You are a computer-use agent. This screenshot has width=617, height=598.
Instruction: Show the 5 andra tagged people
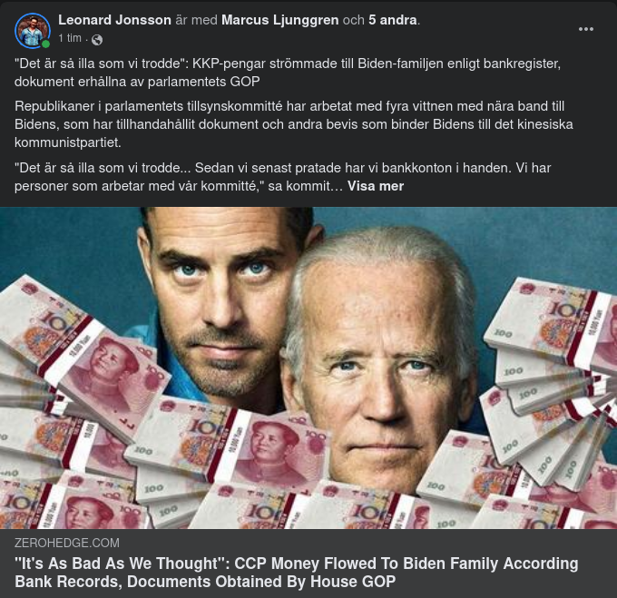point(392,20)
